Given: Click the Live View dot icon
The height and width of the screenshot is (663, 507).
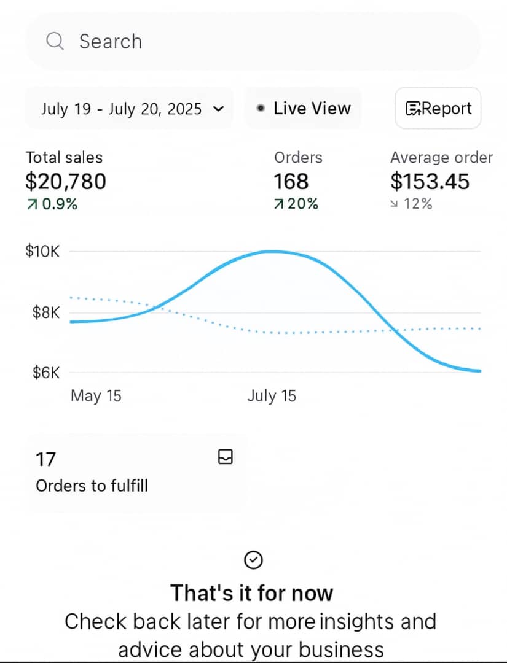Looking at the screenshot, I should tap(261, 109).
